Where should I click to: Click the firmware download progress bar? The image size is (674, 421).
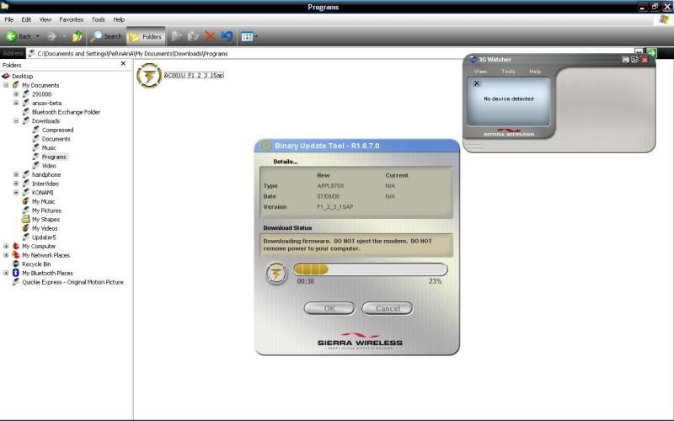coord(370,269)
